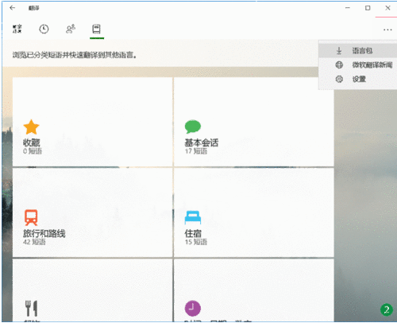
Task: Click the 浏览已分类短语 description text
Action: point(75,55)
